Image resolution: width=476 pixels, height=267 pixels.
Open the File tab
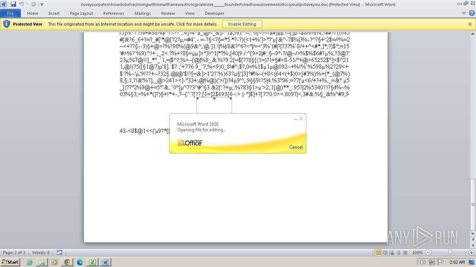10,13
